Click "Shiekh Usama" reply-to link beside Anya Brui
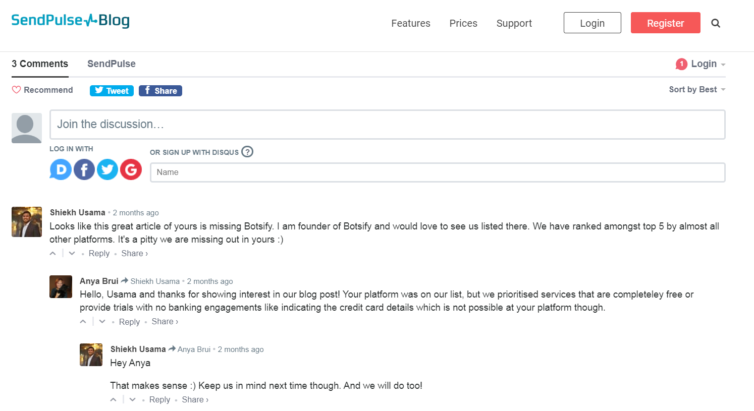 pyautogui.click(x=155, y=281)
